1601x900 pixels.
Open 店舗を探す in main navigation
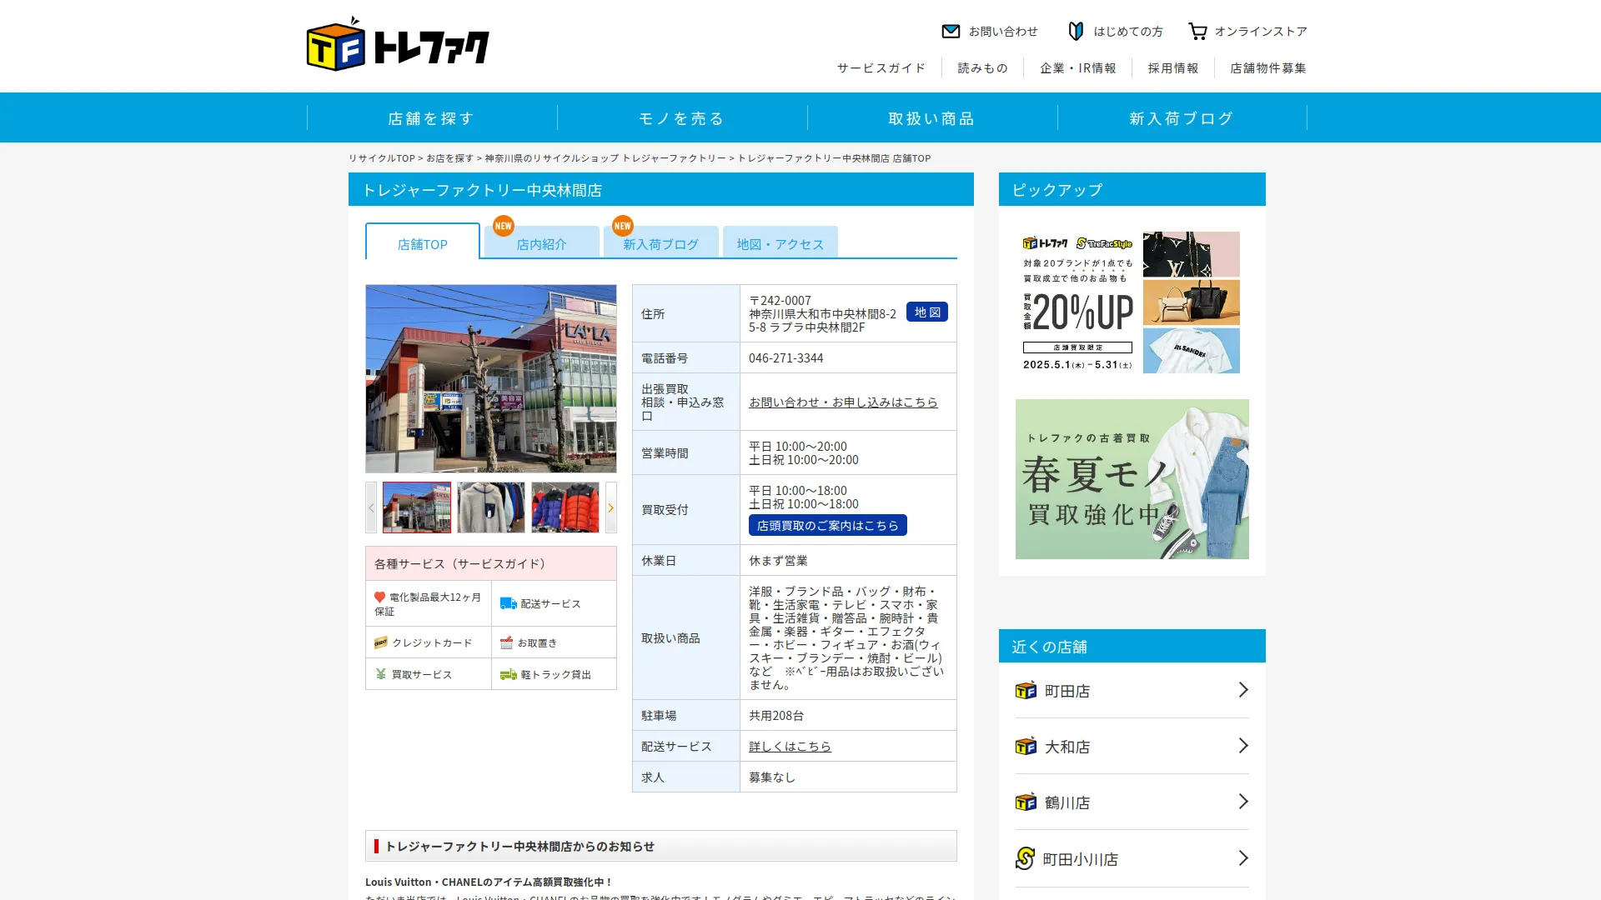pyautogui.click(x=432, y=118)
